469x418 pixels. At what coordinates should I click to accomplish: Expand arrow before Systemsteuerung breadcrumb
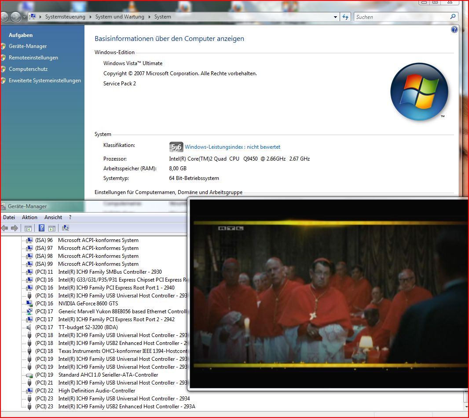[x=40, y=17]
